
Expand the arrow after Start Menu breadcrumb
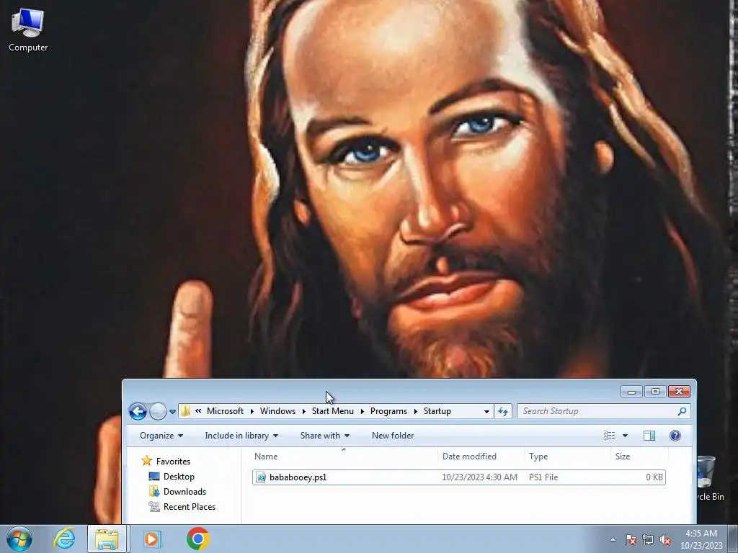(363, 411)
